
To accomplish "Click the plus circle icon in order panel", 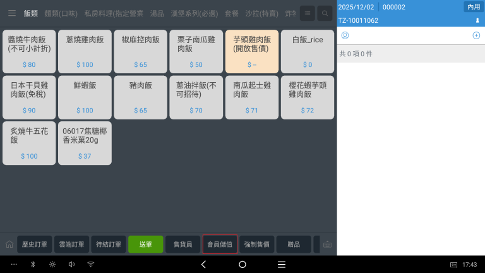I will 476,35.
